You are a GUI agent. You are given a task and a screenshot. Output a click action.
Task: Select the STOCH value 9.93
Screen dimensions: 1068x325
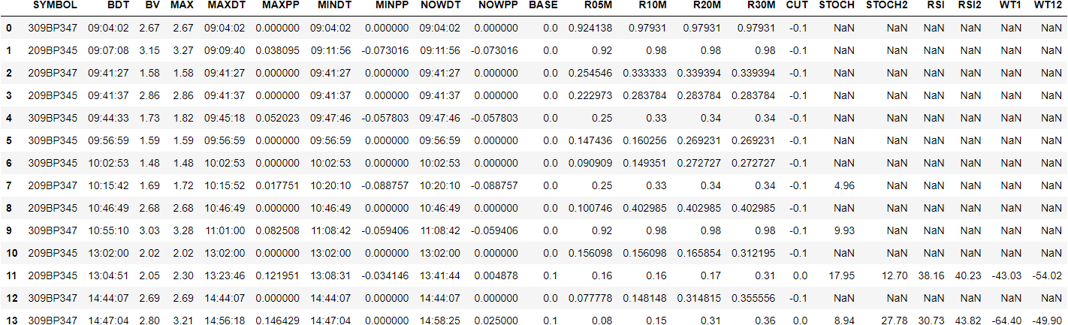(x=844, y=230)
